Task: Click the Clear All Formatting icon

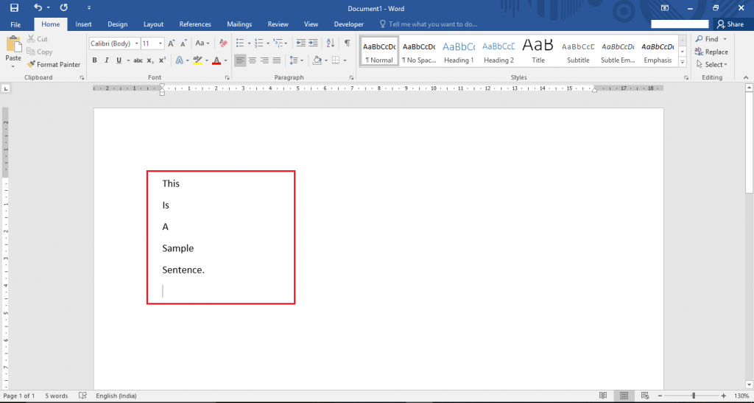Action: (x=222, y=43)
